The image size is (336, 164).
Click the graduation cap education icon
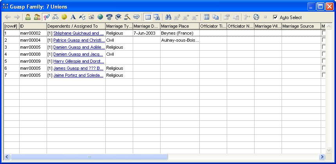coord(118,17)
